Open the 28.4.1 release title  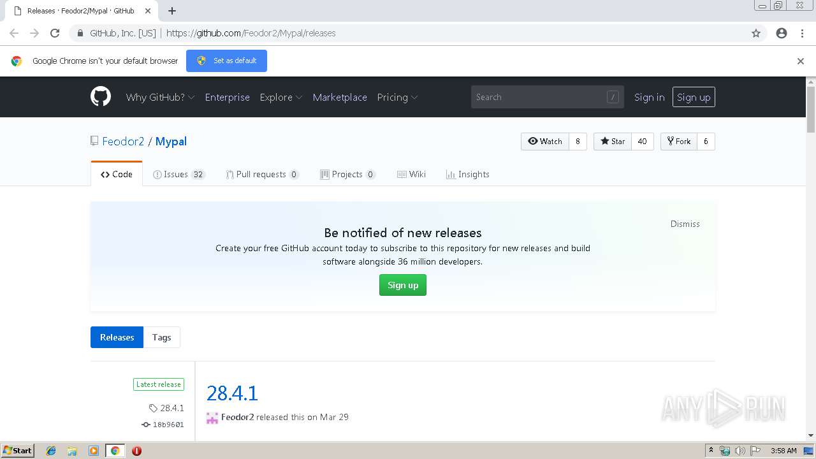point(232,393)
